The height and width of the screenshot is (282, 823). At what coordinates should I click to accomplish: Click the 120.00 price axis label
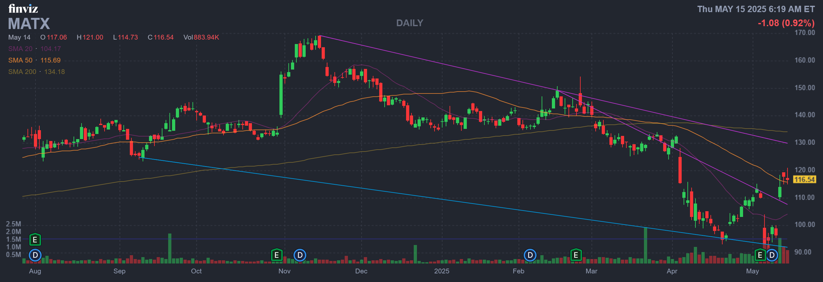point(805,170)
